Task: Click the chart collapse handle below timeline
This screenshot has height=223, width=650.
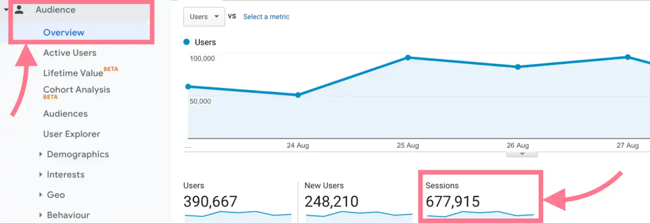Action: coord(522,154)
